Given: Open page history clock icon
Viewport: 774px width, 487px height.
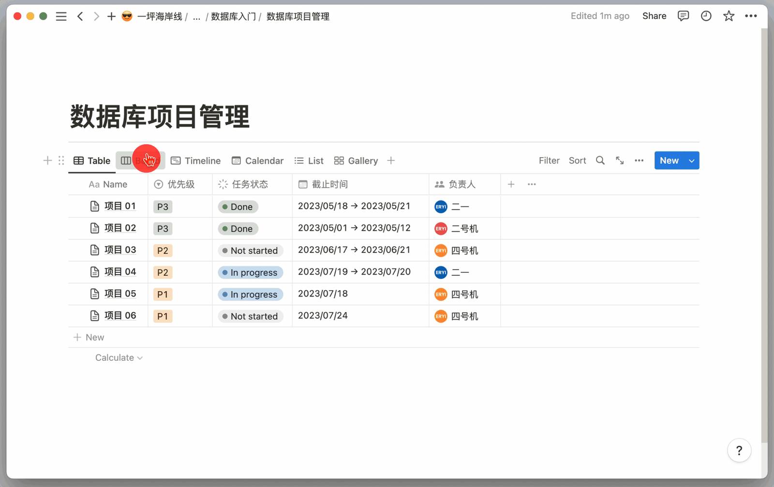Looking at the screenshot, I should [706, 16].
